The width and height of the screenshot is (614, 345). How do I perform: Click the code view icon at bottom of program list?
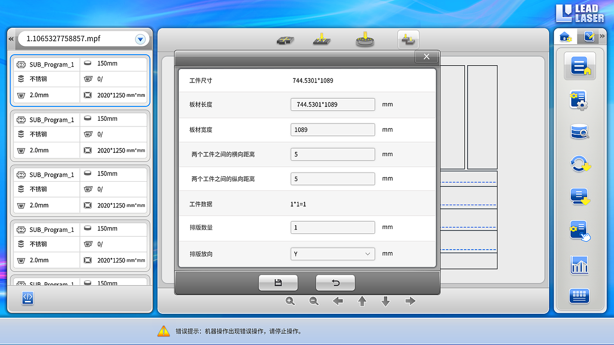click(27, 298)
